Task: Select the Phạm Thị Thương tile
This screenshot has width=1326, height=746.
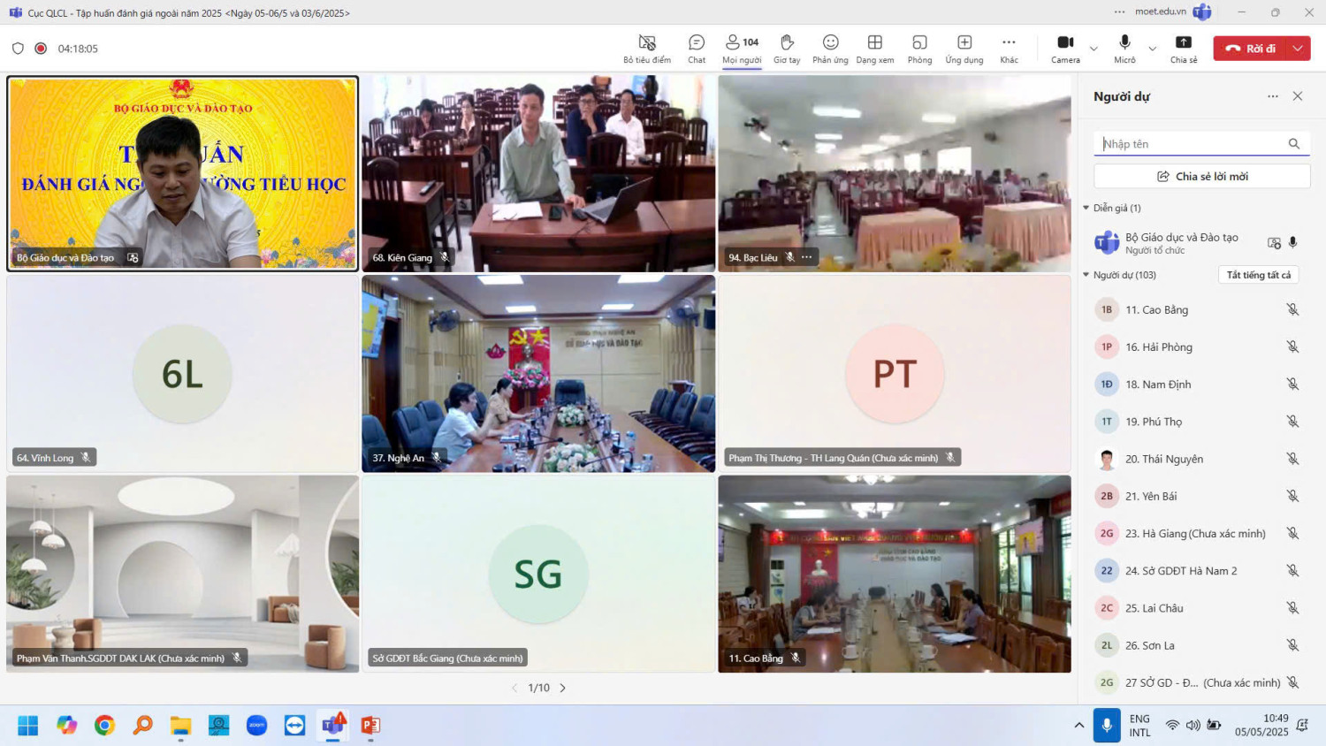Action: (x=895, y=373)
